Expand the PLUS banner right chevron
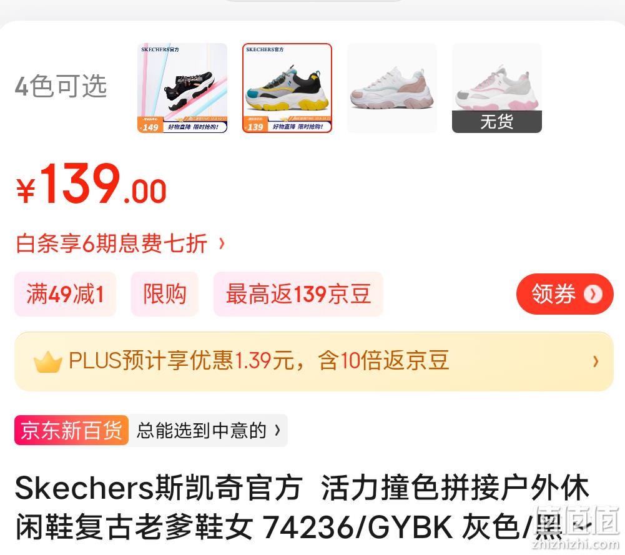Screen dimensions: 625x555 click(x=596, y=361)
